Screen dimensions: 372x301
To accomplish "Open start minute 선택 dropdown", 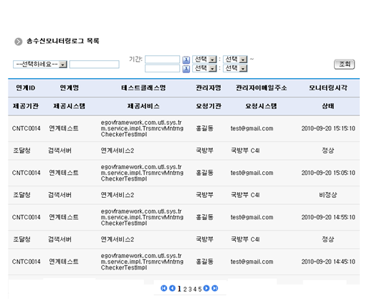I will pyautogui.click(x=235, y=59).
